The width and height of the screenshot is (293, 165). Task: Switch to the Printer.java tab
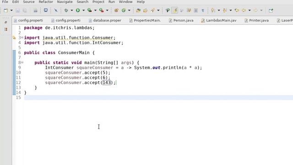tap(256, 20)
